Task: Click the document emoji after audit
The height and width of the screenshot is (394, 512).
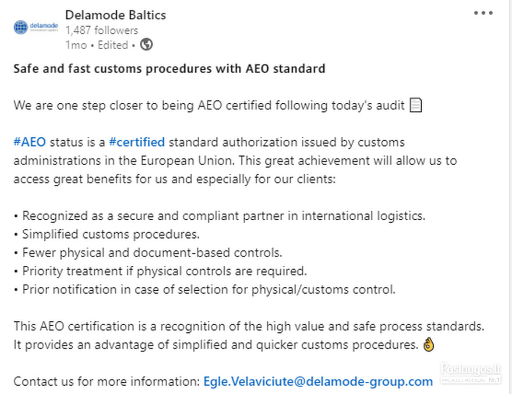Action: coord(416,105)
